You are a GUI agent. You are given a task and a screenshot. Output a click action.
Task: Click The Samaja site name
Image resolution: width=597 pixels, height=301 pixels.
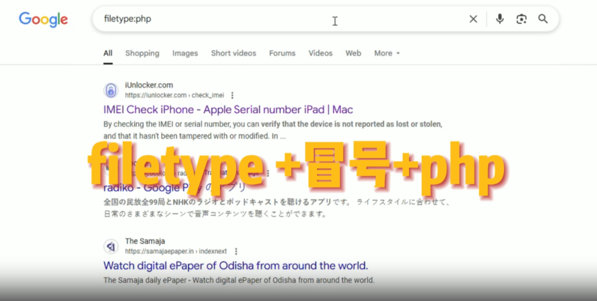click(145, 241)
